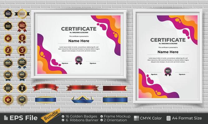Click 'presented to' line on portrait certificate
This screenshot has width=208, height=124.
pyautogui.click(x=168, y=47)
